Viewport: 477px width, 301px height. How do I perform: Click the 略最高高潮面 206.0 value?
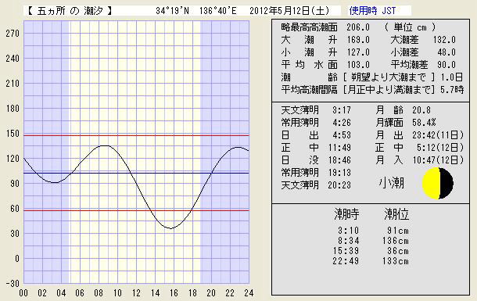(x=358, y=27)
